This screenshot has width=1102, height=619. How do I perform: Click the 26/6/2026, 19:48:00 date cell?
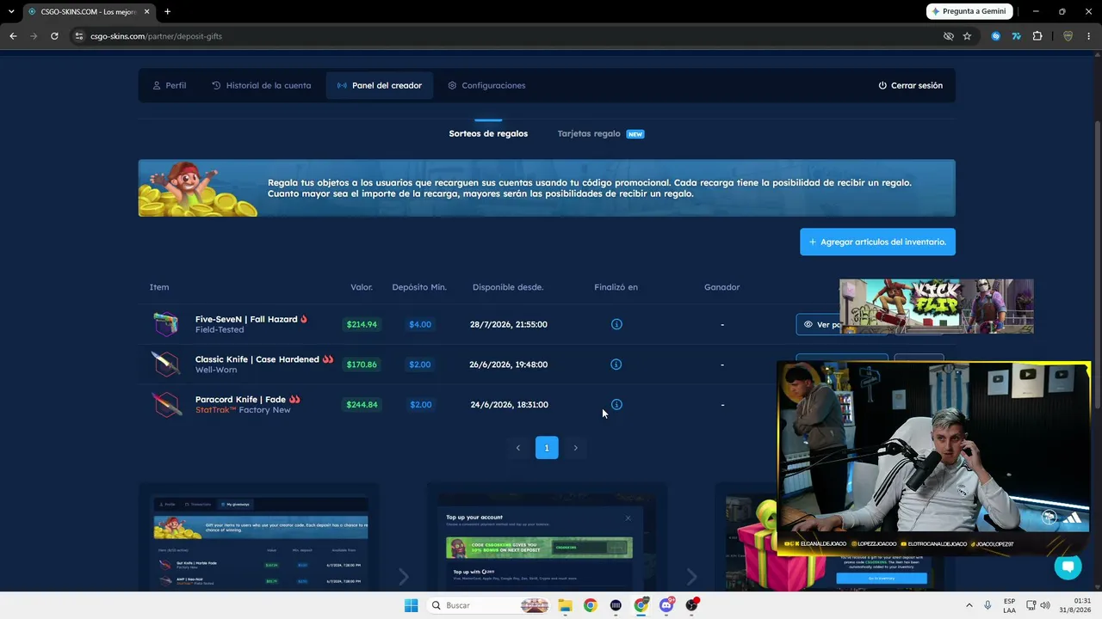(x=509, y=365)
